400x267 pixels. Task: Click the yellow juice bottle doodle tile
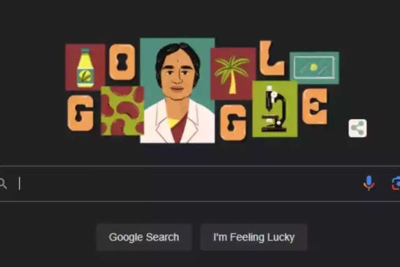(x=85, y=67)
